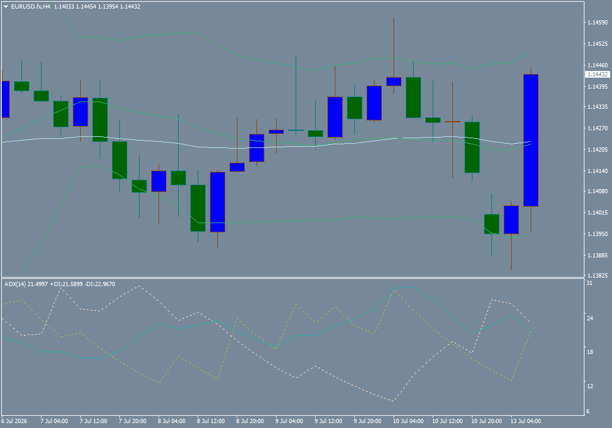Click the small triangle before EURUSD.fx,H4
The image size is (612, 428).
click(x=6, y=7)
